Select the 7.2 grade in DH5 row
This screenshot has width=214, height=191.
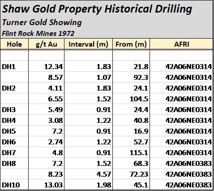point(57,131)
